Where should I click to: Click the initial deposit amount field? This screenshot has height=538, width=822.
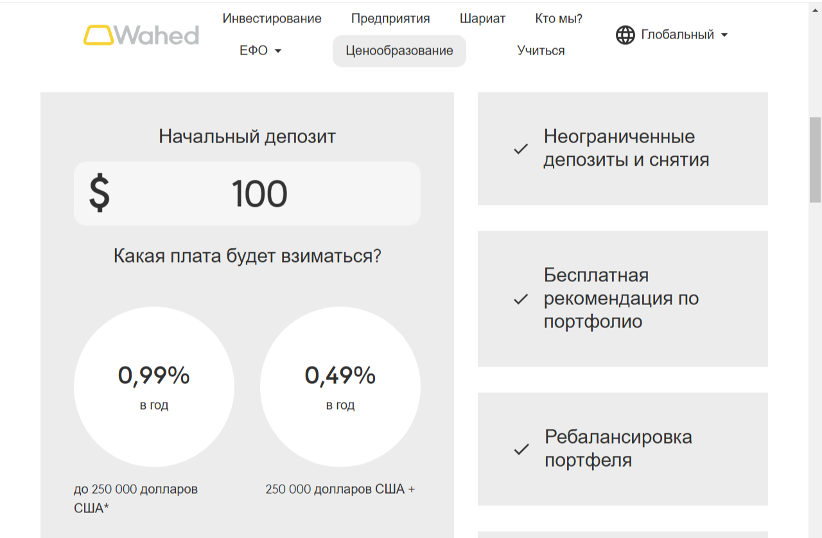click(259, 194)
